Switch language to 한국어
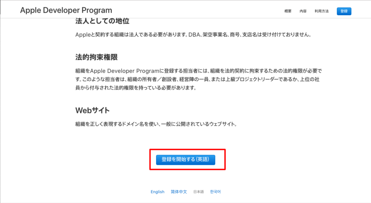This screenshot has width=371, height=203. [215, 192]
